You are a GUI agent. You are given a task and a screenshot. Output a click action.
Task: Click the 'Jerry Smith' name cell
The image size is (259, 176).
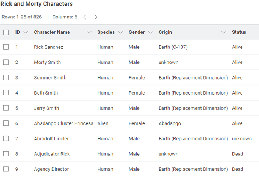(x=47, y=108)
